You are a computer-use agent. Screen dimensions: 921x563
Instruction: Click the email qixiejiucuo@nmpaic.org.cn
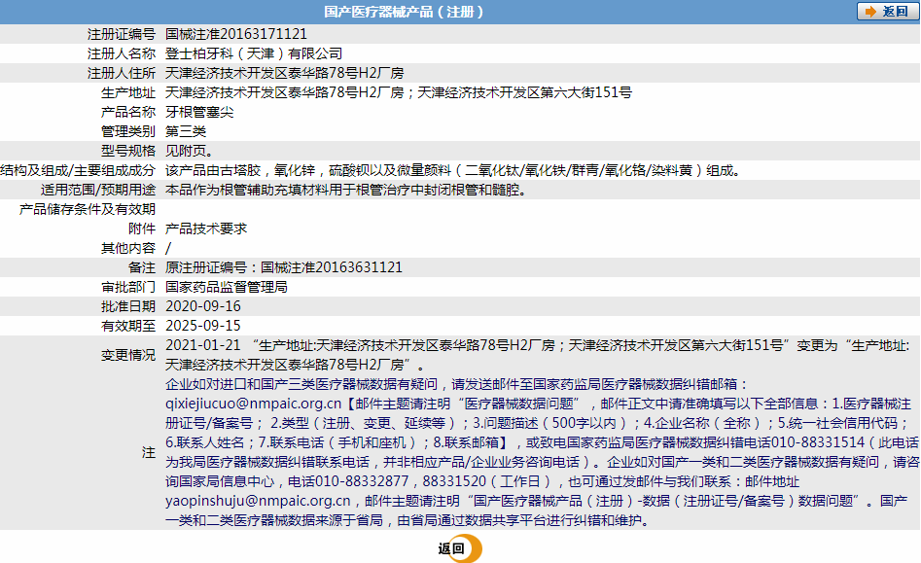[253, 404]
